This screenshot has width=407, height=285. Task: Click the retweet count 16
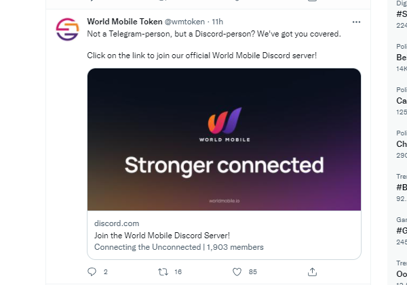[178, 271]
